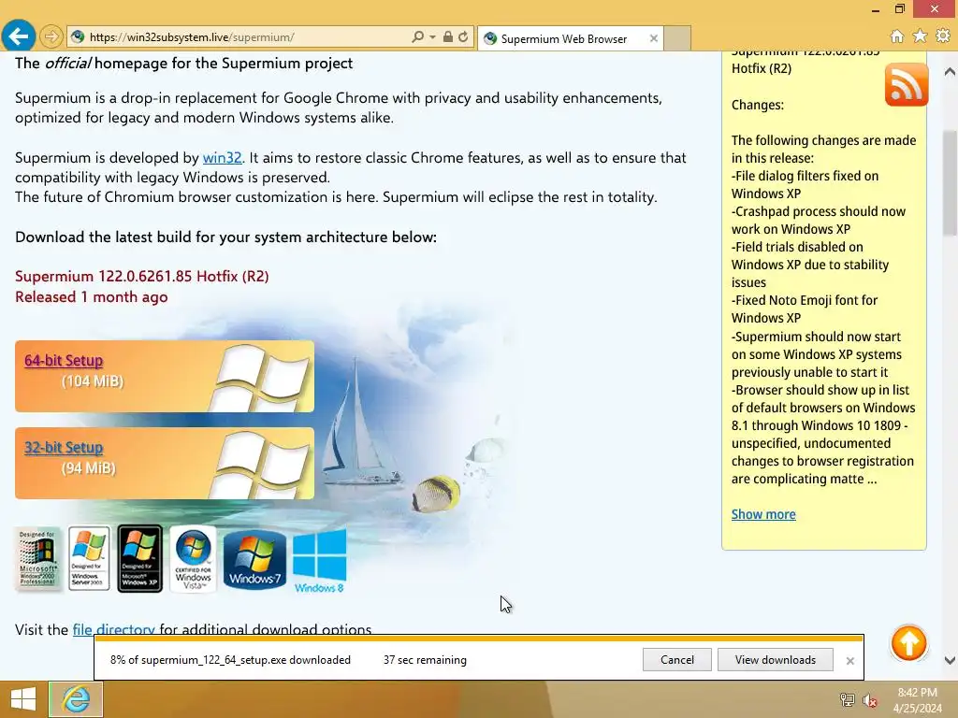
Task: Restore down the Internet Explorer window
Action: (899, 9)
